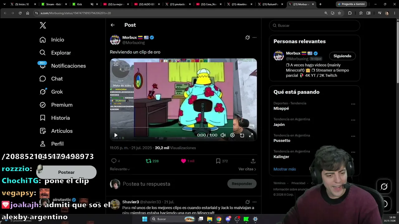Viewport: 399px width, 224px height.
Task: Toggle picture-in-picture on the video
Action: click(x=242, y=135)
